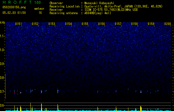Click observer name Masayuki Kobayashi
Viewport: 174px width, 111px height.
(x=99, y=3)
